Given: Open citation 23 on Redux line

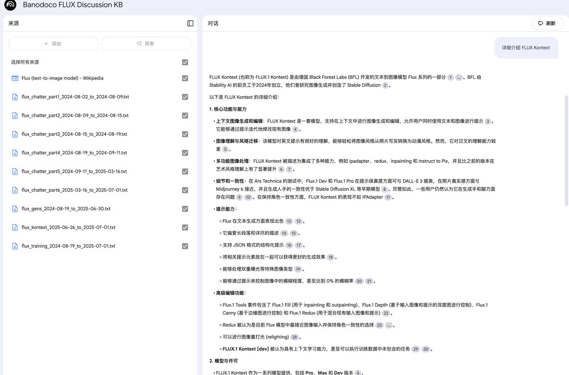Looking at the screenshot, I should 379,325.
